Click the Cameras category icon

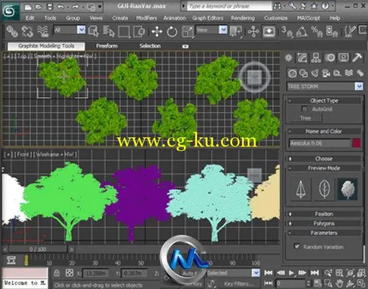click(x=326, y=73)
